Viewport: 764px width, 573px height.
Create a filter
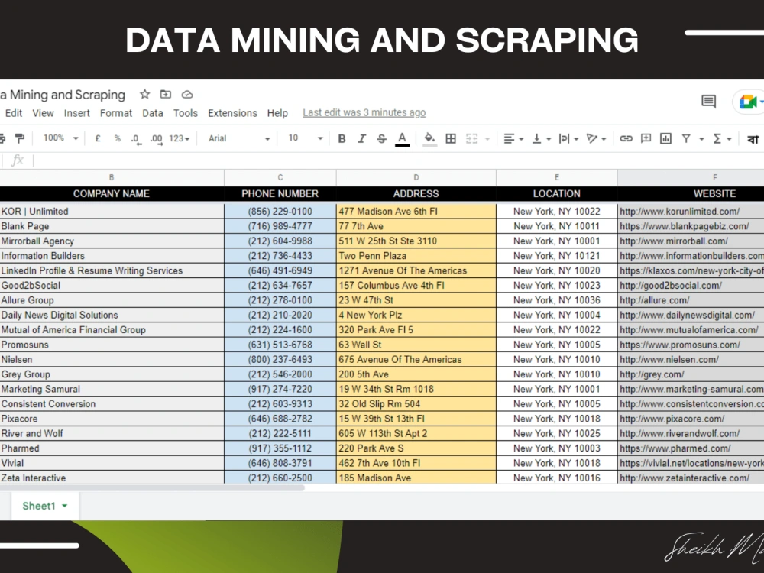coord(686,138)
